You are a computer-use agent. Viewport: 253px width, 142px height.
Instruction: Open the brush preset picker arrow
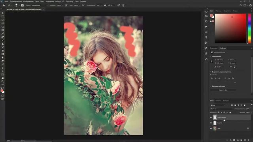[x=19, y=5]
